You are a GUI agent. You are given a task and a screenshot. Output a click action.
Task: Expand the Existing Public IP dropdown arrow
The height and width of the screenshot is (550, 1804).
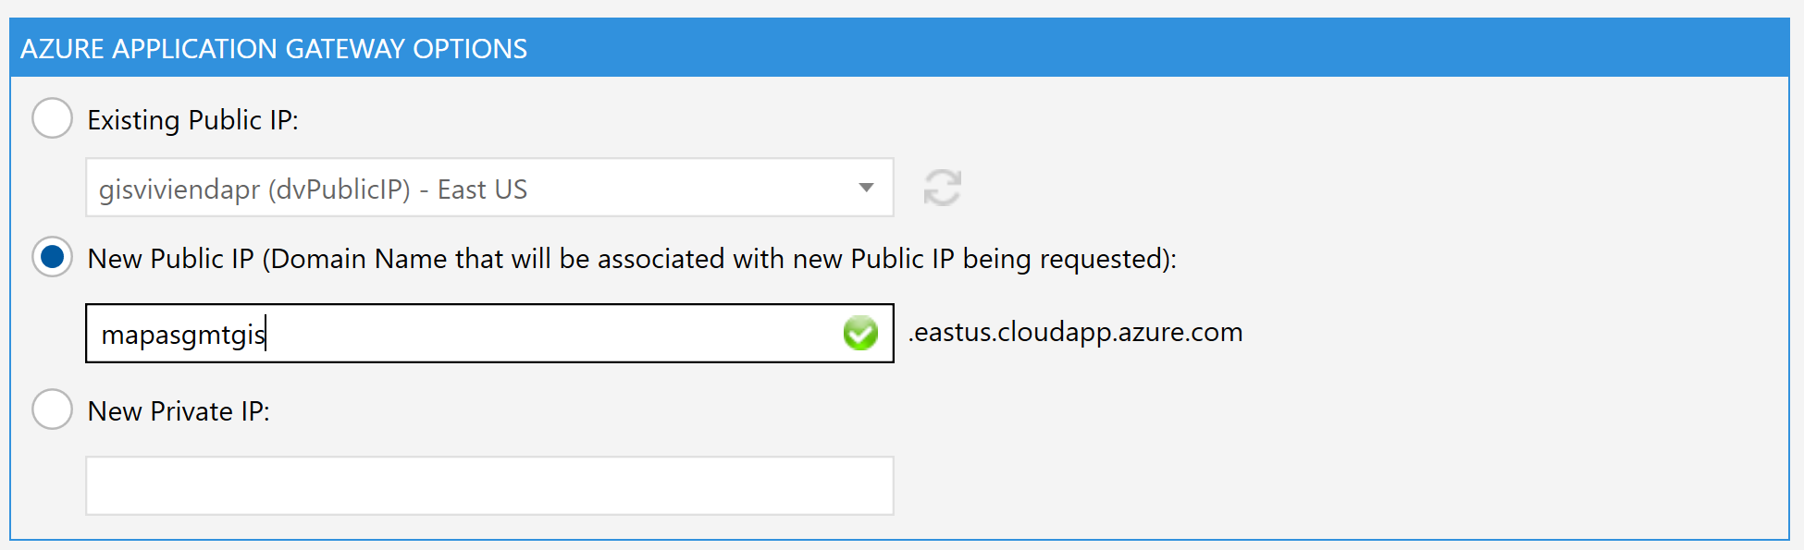(x=866, y=188)
